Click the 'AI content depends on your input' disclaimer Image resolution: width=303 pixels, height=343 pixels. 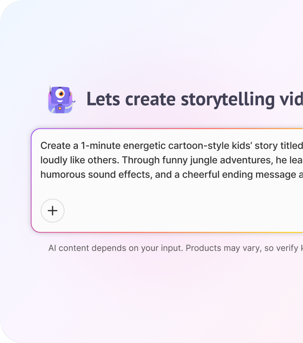175,248
